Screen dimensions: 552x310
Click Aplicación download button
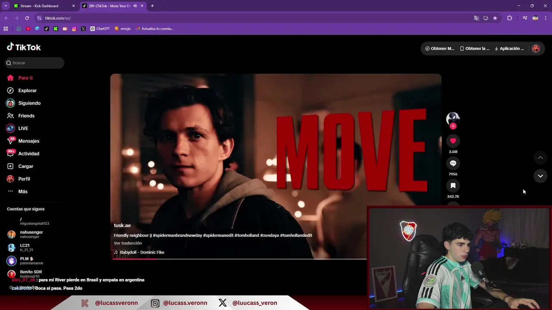coord(510,49)
